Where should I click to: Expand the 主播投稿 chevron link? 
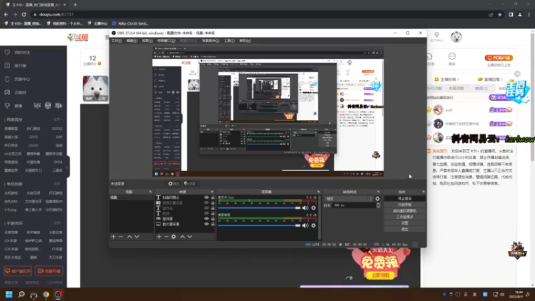pyautogui.click(x=447, y=79)
